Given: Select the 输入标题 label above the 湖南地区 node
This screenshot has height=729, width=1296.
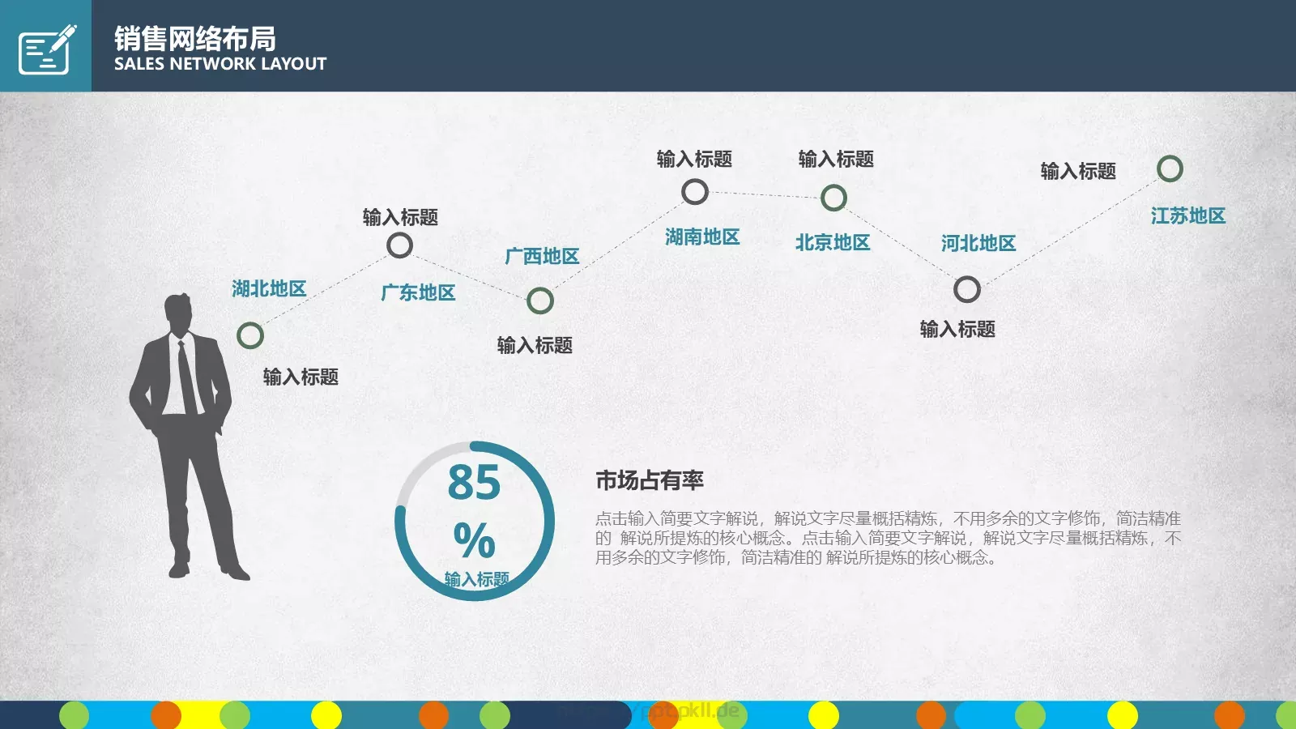Looking at the screenshot, I should [x=694, y=159].
